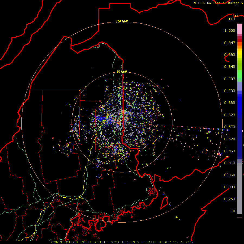The image size is (244, 244).
Task: Click the gray lower segment of the color bar
Action: 239,188
